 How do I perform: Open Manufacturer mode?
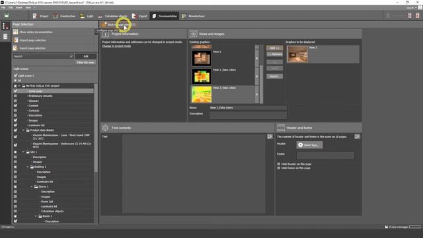point(193,16)
